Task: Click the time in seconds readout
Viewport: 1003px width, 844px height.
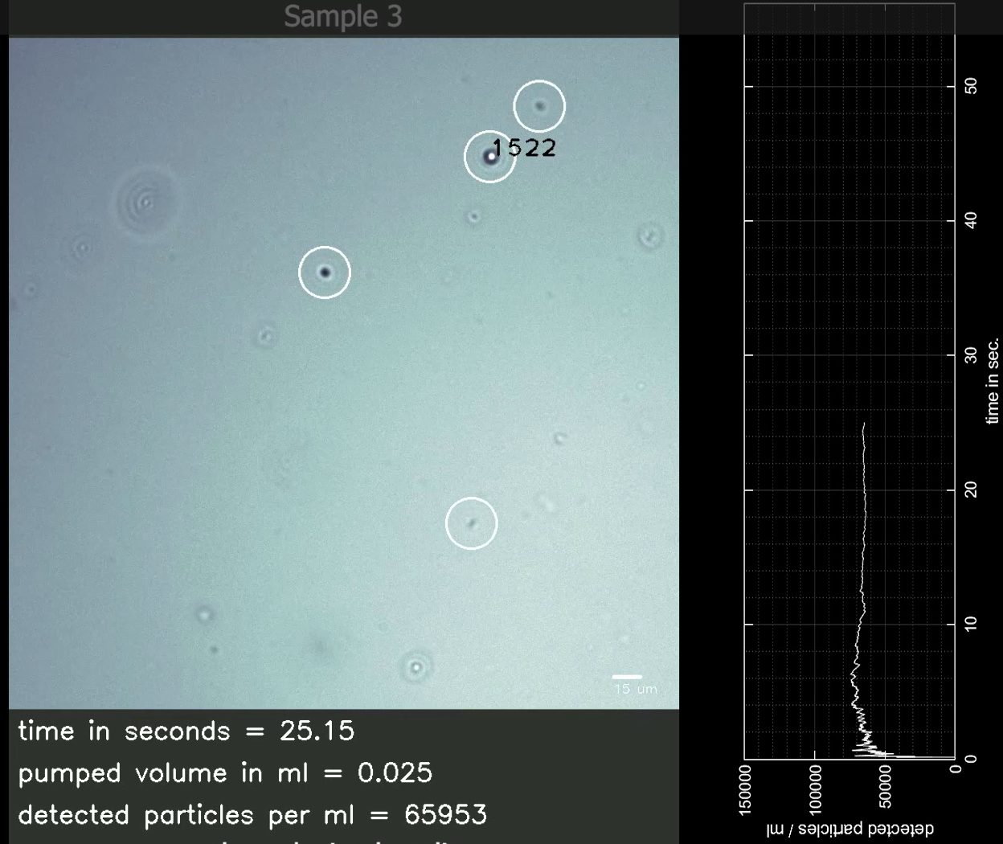Action: 186,731
